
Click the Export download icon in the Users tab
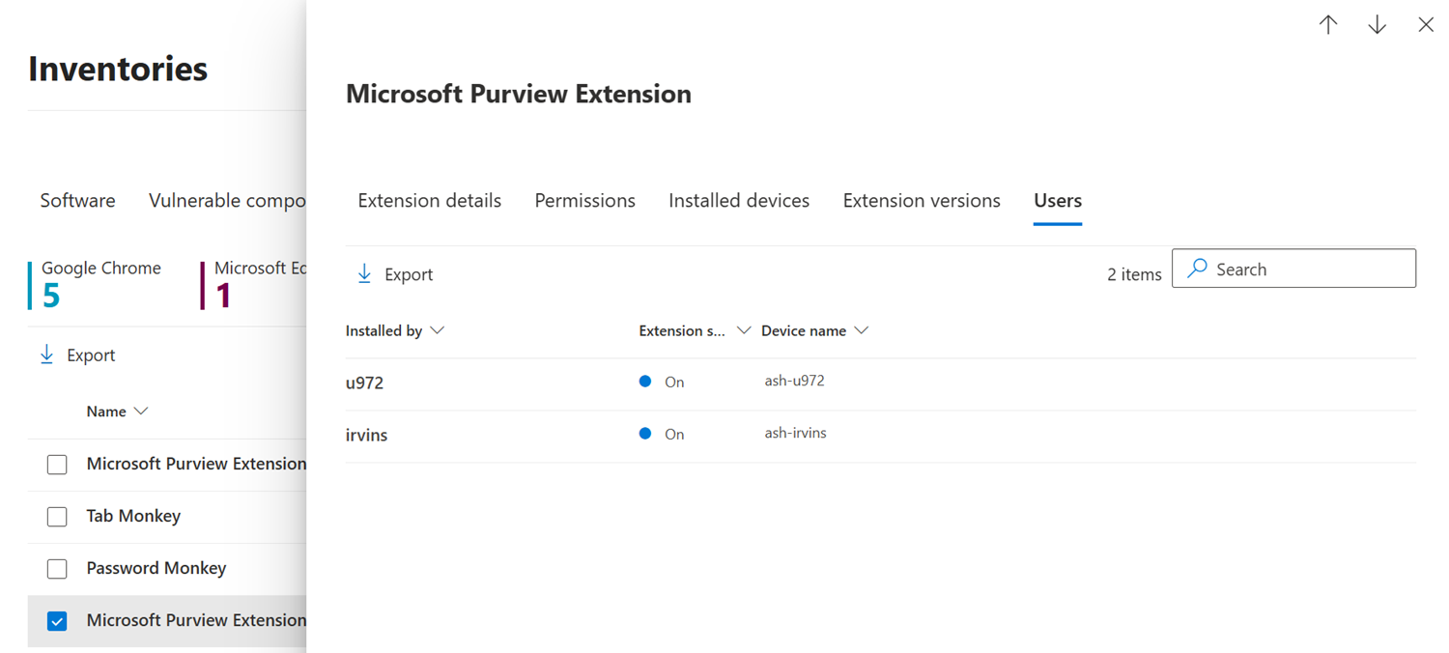(364, 274)
